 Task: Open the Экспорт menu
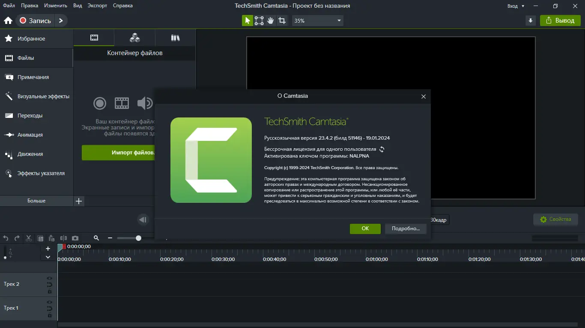97,6
